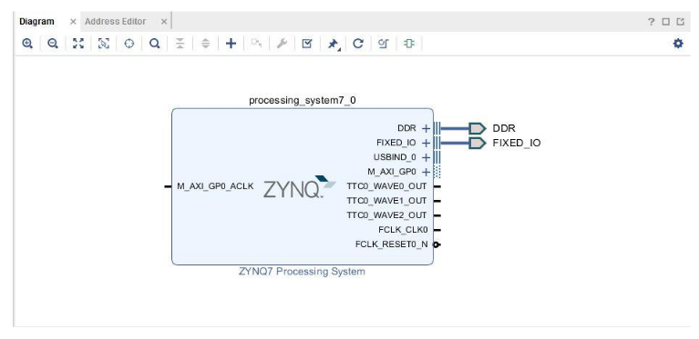This screenshot has height=339, width=699.
Task: Fit the diagram with Zoom Fit icon
Action: pos(78,44)
